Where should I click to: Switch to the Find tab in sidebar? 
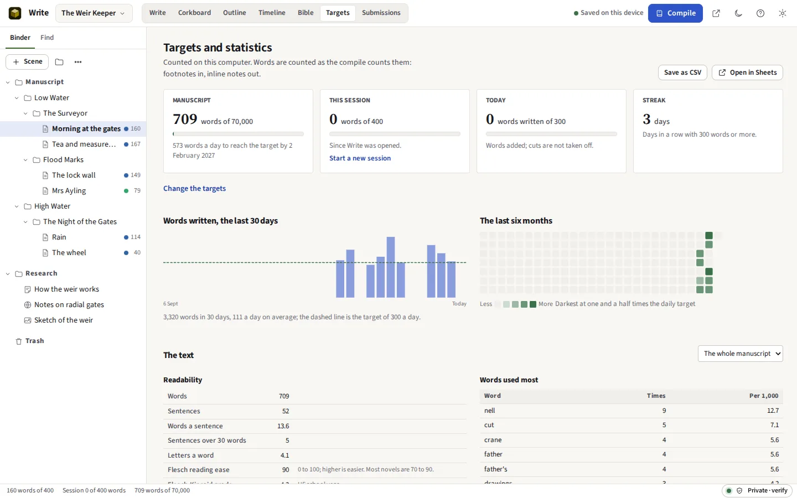pos(47,38)
